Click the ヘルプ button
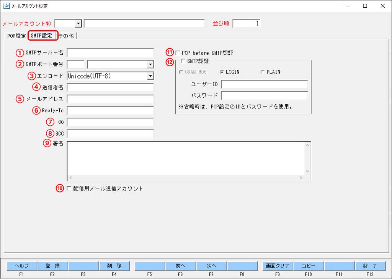Viewport: 392px width, 279px height. pos(21,266)
